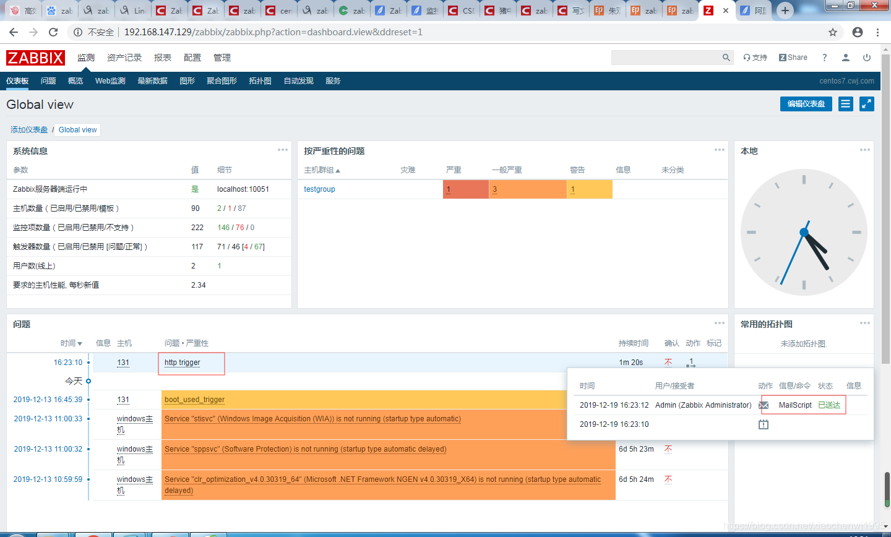Image resolution: width=891 pixels, height=537 pixels.
Task: Open the user profile icon
Action: (846, 58)
